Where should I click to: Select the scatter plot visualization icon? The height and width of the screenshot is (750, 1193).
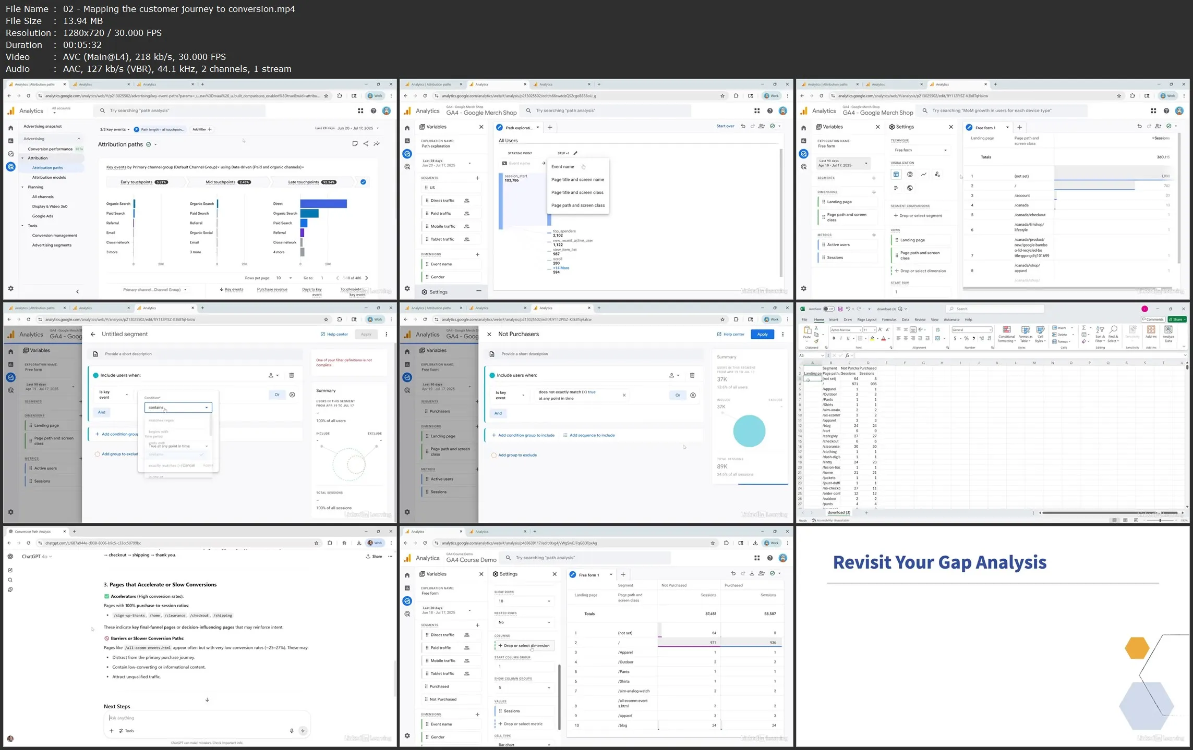click(x=937, y=175)
